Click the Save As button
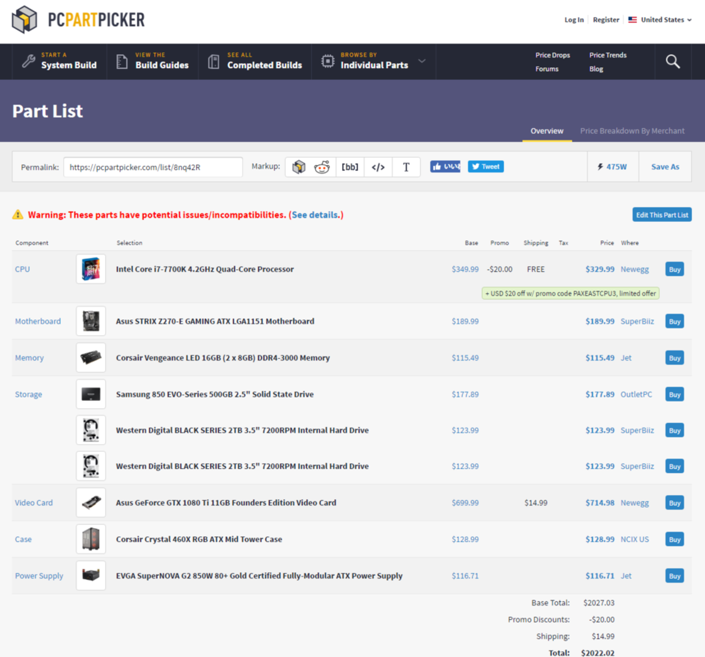 pyautogui.click(x=665, y=167)
